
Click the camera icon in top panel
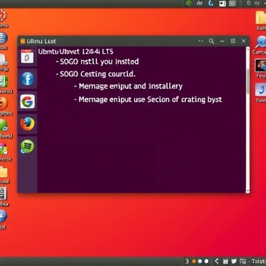coord(222,4)
